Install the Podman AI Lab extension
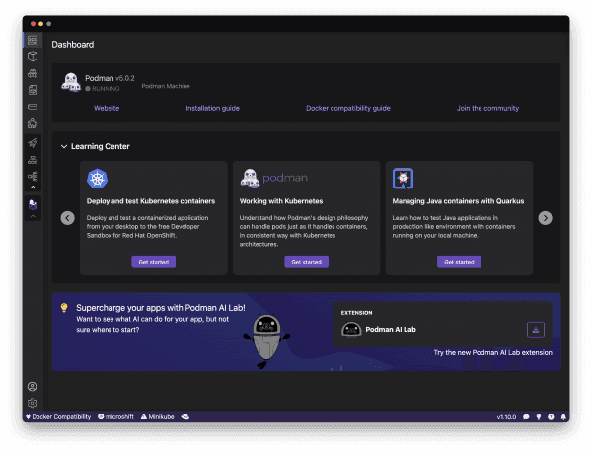The image size is (592, 452). [x=536, y=330]
